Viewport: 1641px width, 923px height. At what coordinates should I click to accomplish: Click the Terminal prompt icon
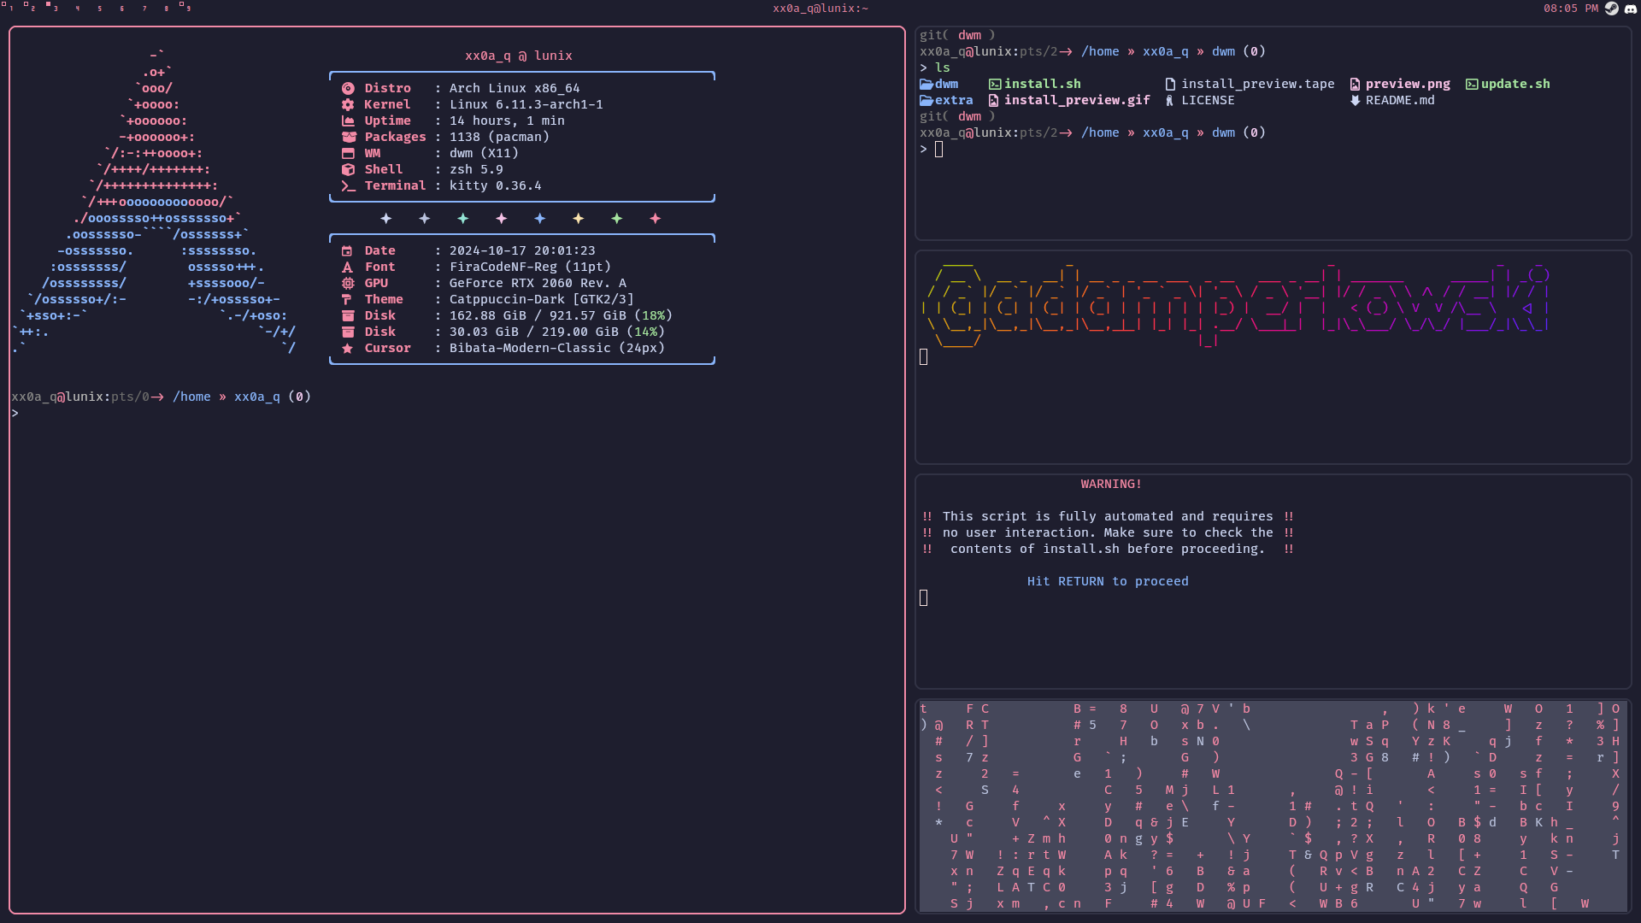(348, 185)
